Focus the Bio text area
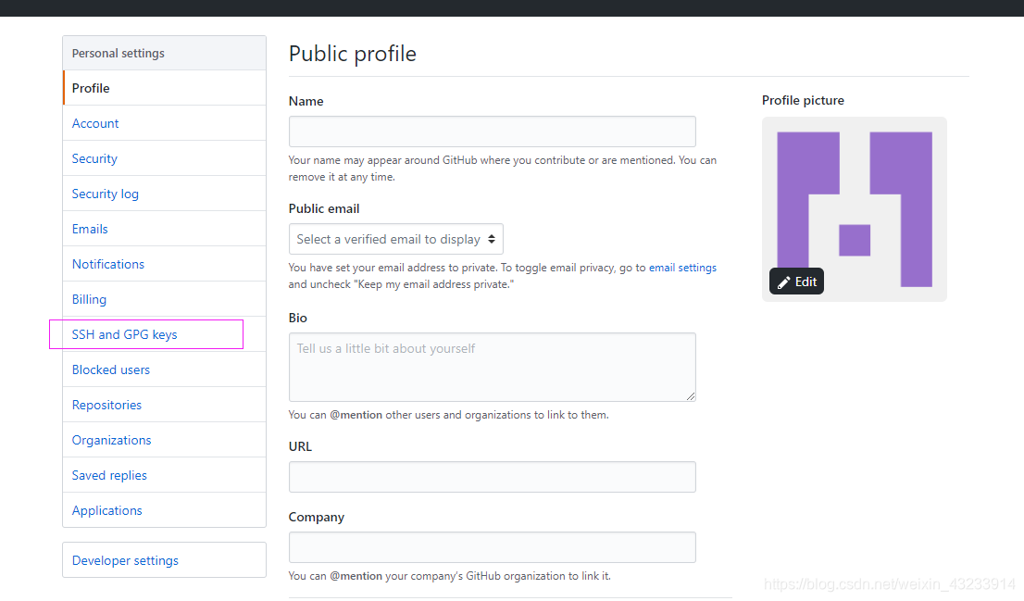Screen dimensions: 1024x601 pyautogui.click(x=493, y=367)
